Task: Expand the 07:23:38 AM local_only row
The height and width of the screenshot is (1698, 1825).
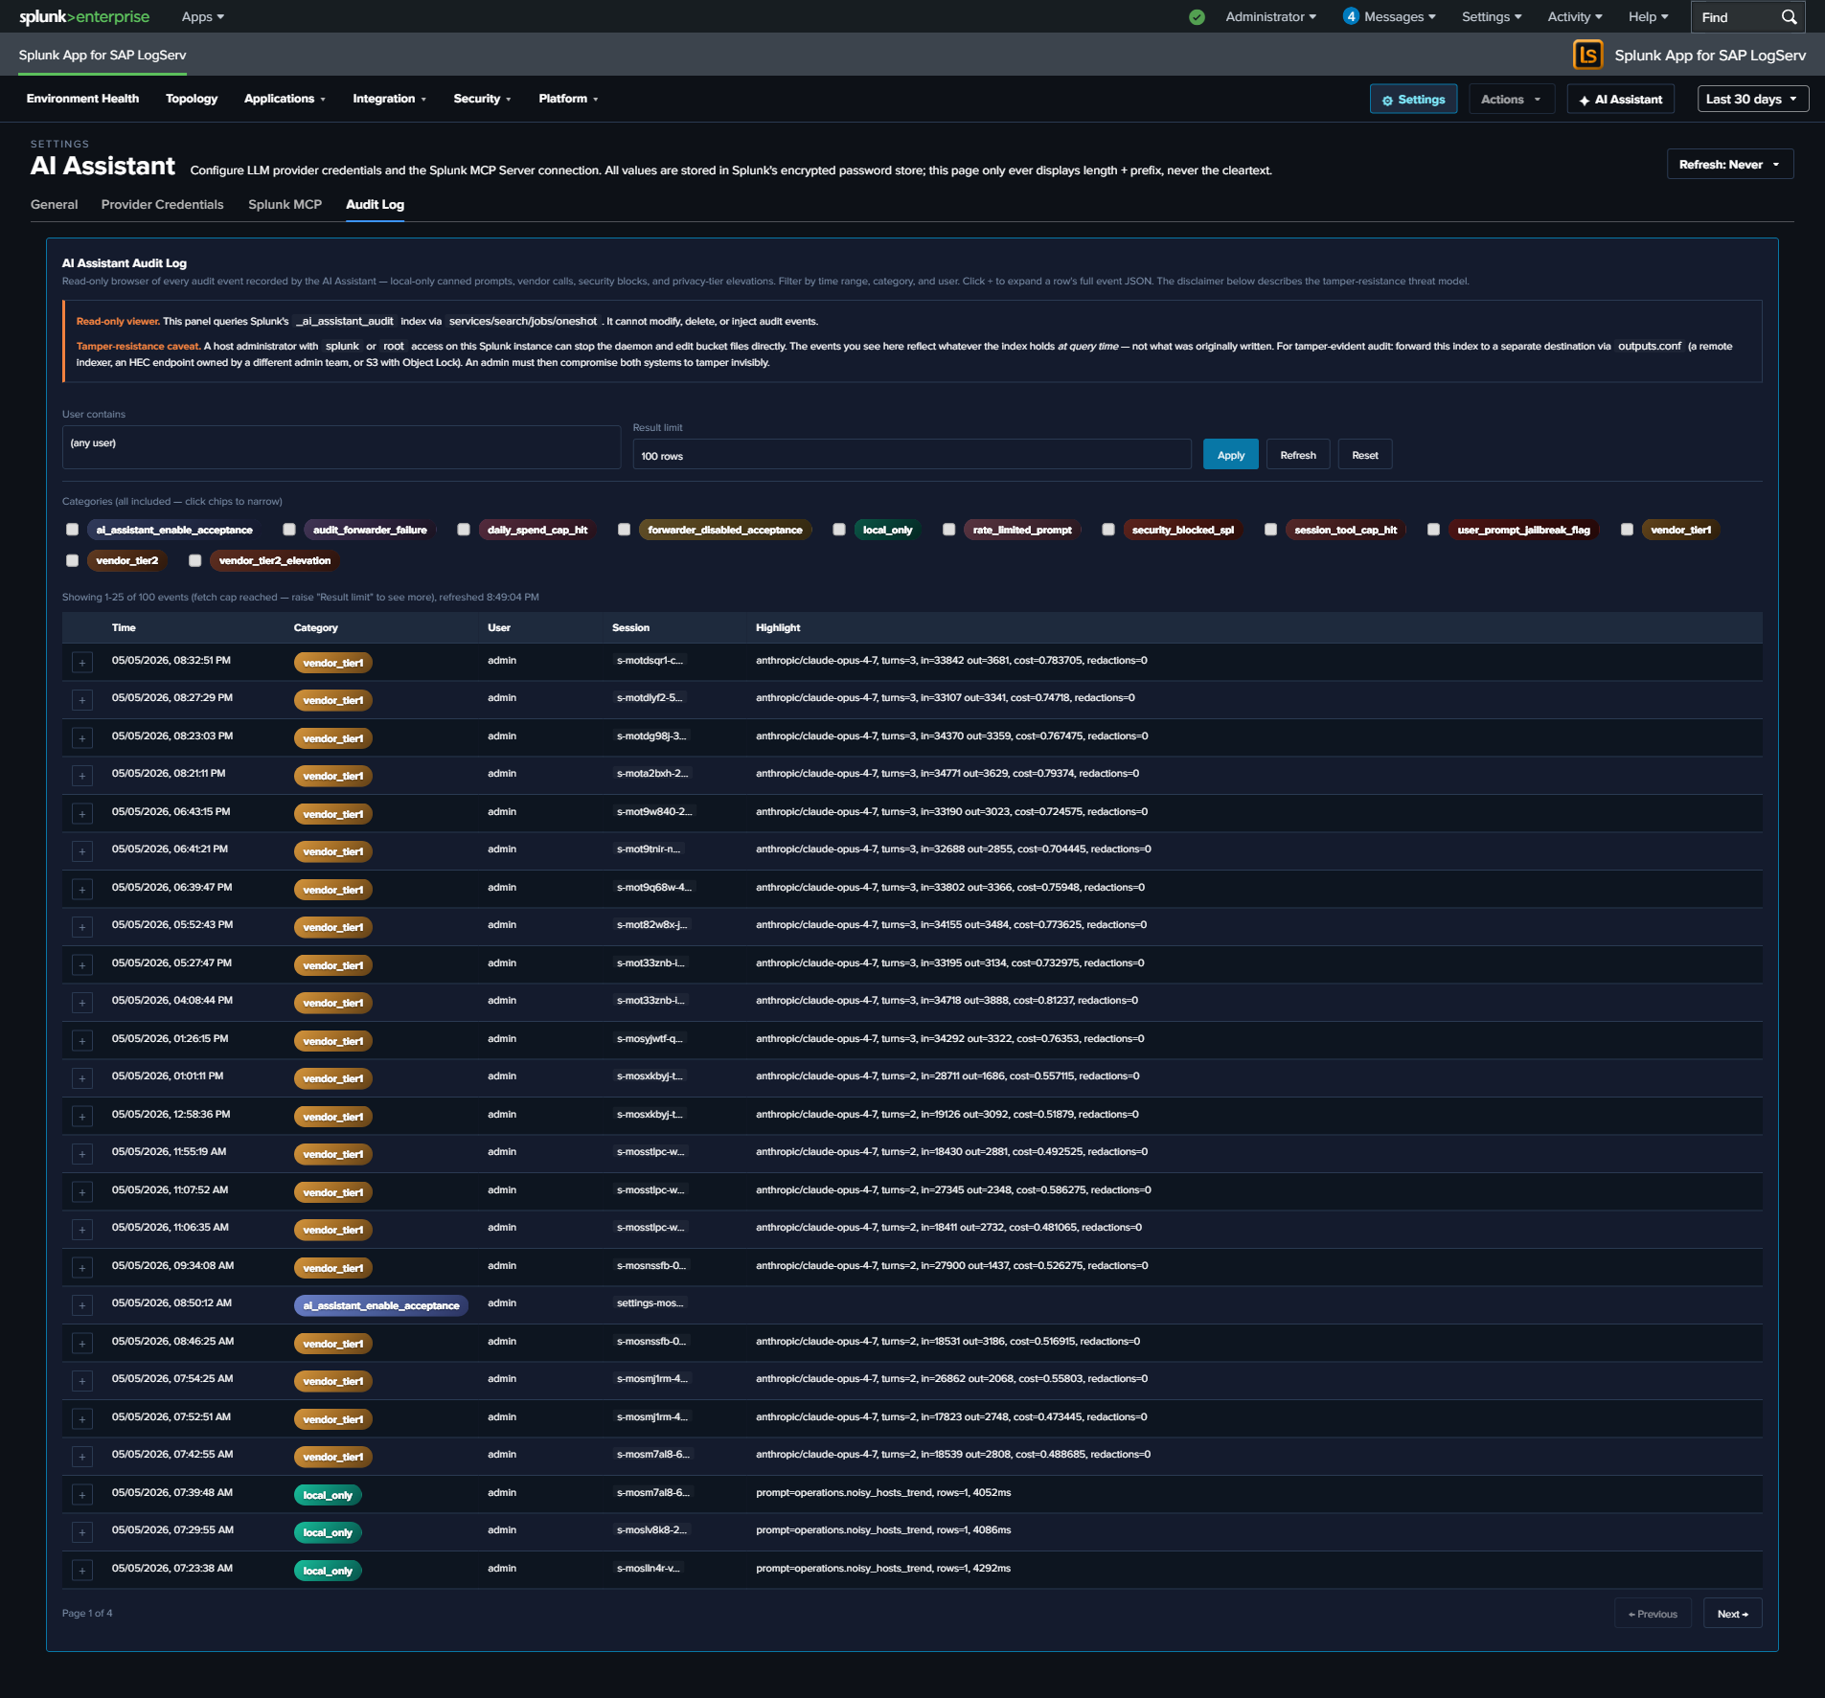Action: click(82, 1571)
